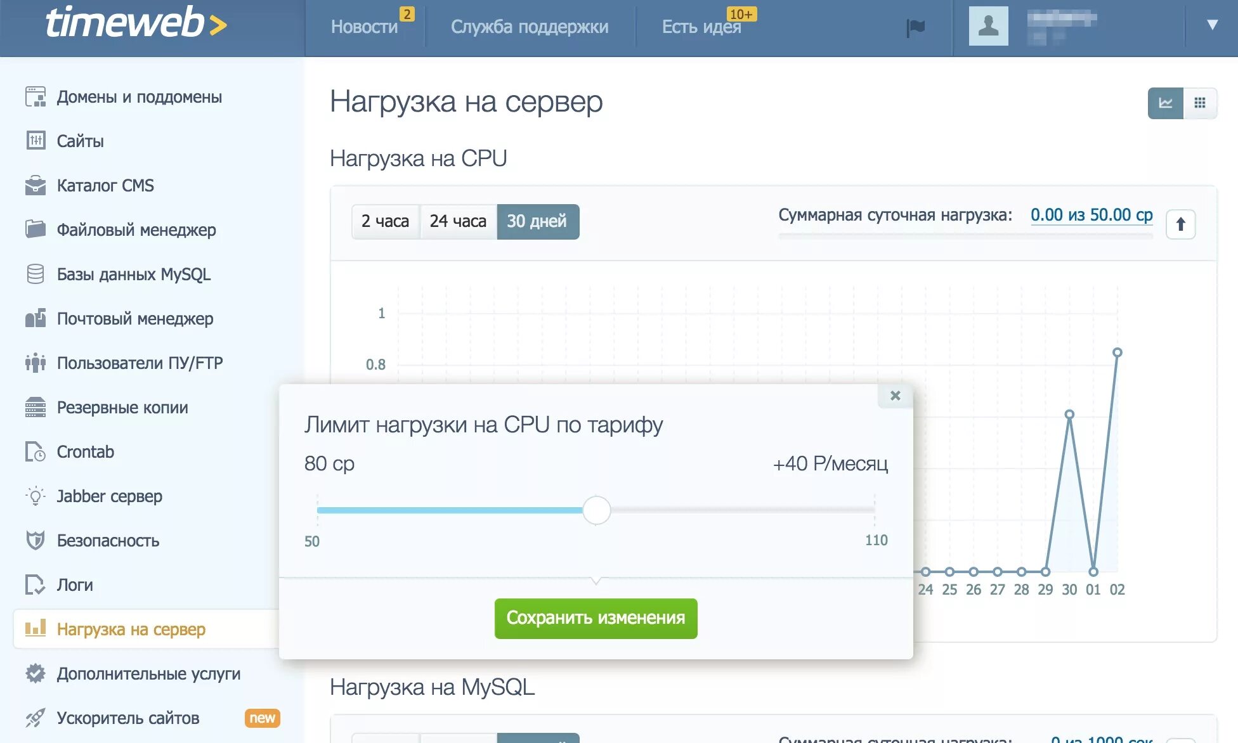The image size is (1238, 743).
Task: Click the Дополнительные услуги gear icon
Action: tap(36, 673)
